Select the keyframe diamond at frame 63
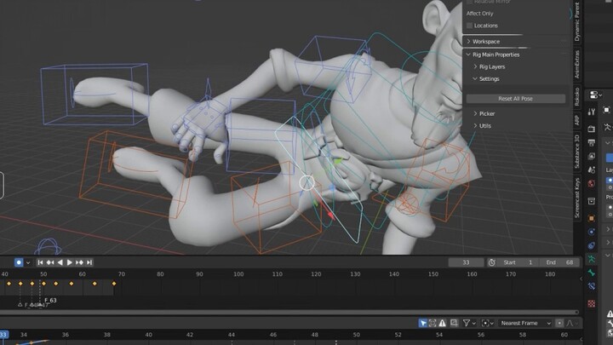The height and width of the screenshot is (345, 613). coord(95,284)
